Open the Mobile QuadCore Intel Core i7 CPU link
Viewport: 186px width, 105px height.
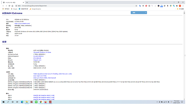(x=53, y=74)
